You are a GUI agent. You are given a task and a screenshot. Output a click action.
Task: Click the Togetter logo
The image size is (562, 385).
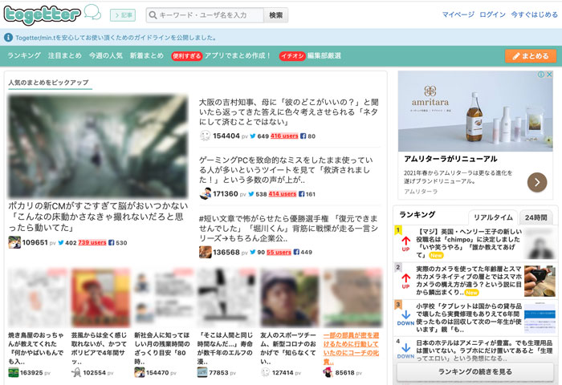(x=43, y=15)
